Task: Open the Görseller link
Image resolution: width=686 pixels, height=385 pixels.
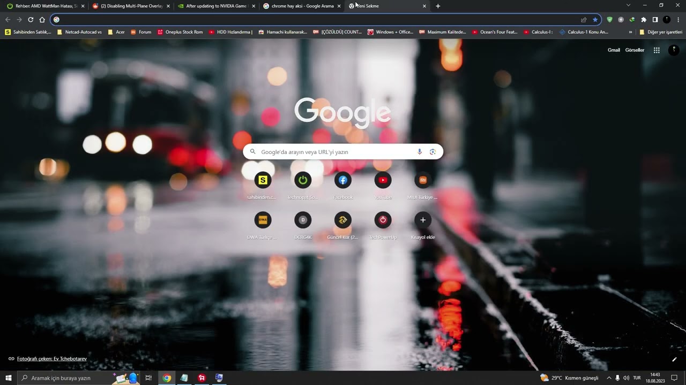Action: (x=635, y=50)
